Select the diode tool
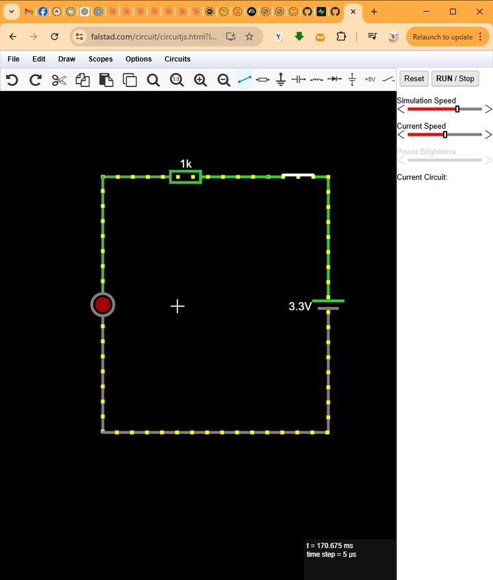The height and width of the screenshot is (580, 493). [x=334, y=79]
